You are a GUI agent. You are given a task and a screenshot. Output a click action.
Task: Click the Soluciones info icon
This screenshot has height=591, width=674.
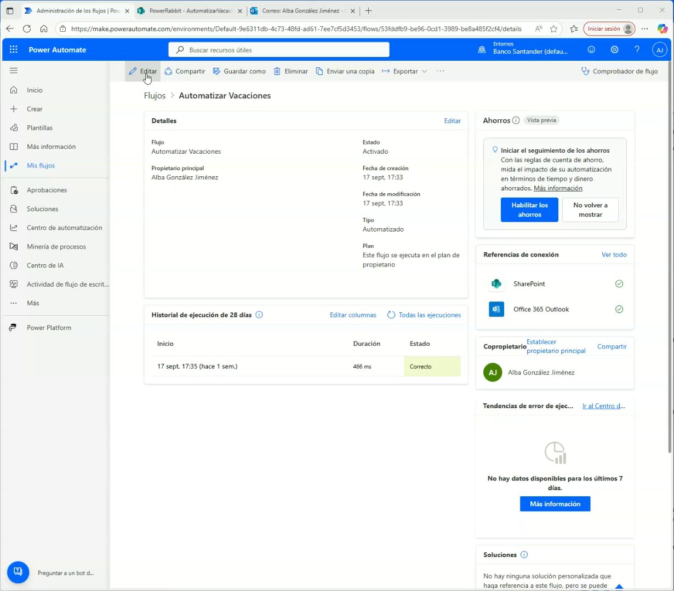(x=524, y=555)
